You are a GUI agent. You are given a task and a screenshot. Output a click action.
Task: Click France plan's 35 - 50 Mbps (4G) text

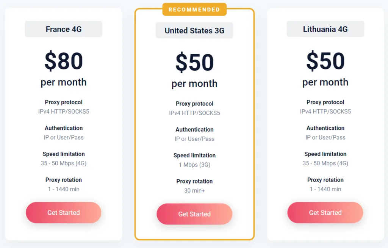64,163
